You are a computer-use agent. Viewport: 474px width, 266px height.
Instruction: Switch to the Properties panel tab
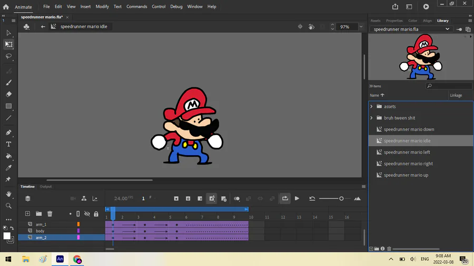point(394,21)
